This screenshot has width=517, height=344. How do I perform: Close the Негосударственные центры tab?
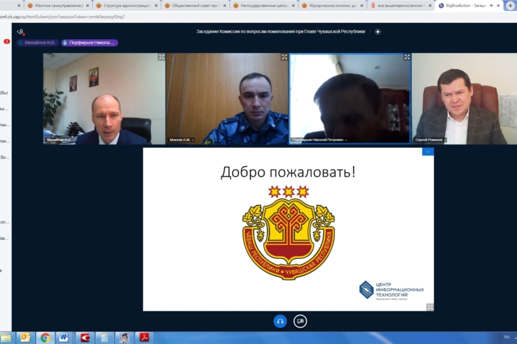click(x=293, y=6)
